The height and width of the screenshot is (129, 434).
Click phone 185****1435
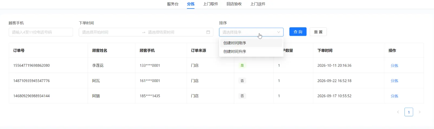(x=150, y=96)
